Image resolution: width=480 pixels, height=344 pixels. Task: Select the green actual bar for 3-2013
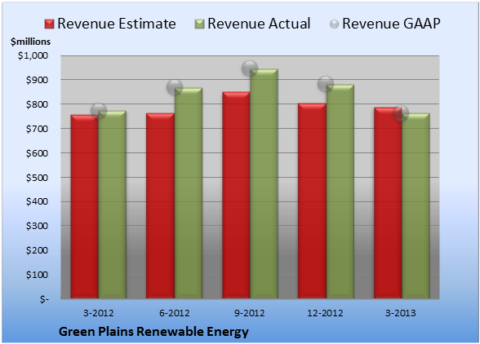416,205
